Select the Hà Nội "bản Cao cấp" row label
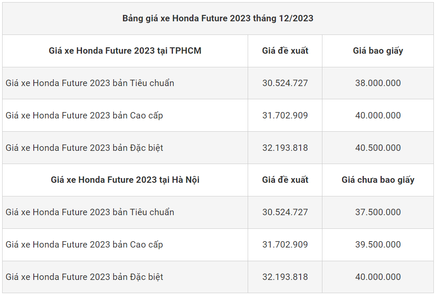Screen dimensions: 436x294 [x=85, y=245]
